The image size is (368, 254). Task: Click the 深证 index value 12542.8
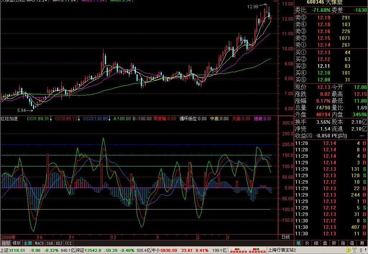(x=93, y=250)
